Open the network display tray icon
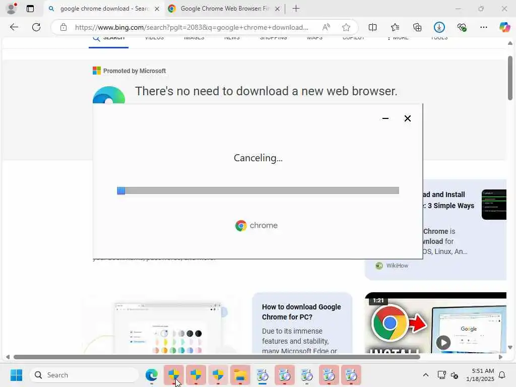516x387 pixels. 441,375
